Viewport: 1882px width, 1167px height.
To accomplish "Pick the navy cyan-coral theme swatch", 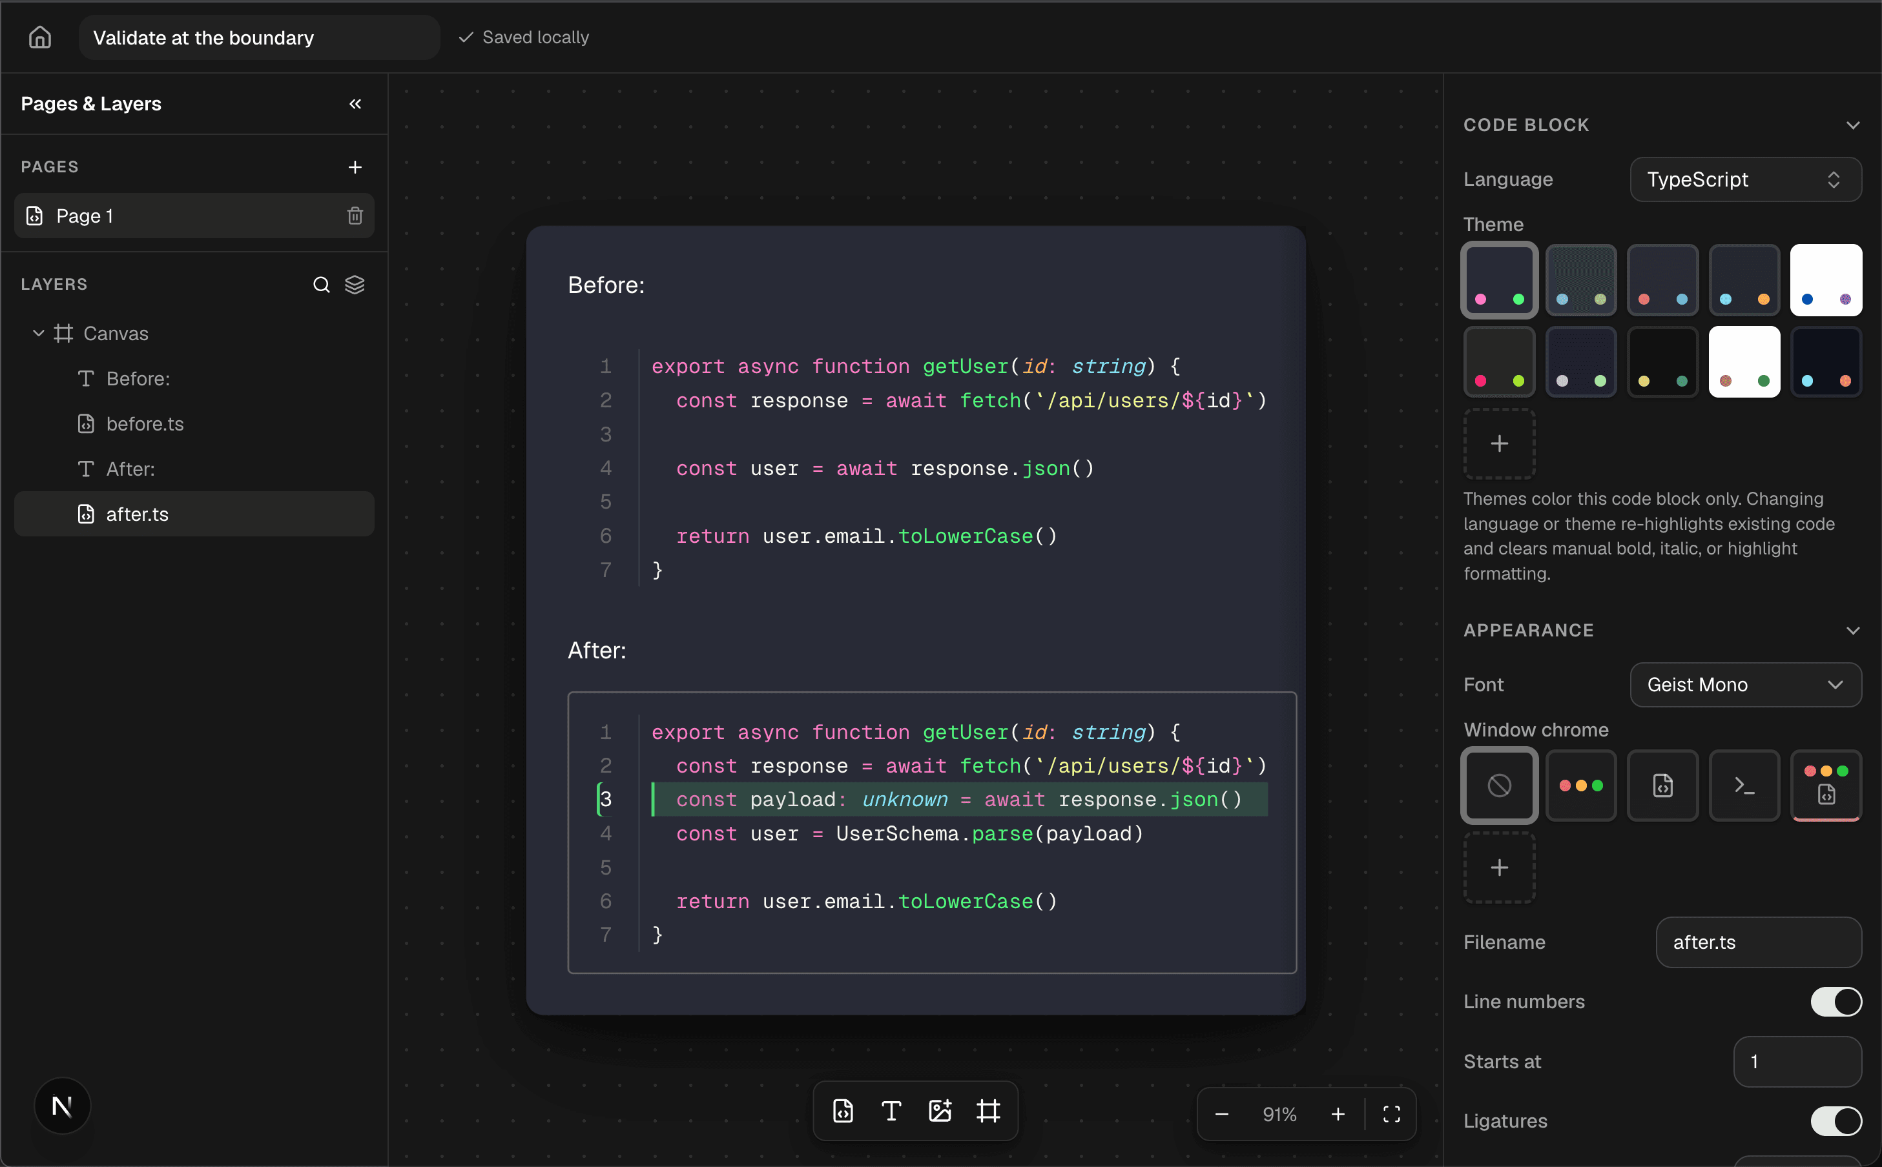I will [x=1826, y=361].
